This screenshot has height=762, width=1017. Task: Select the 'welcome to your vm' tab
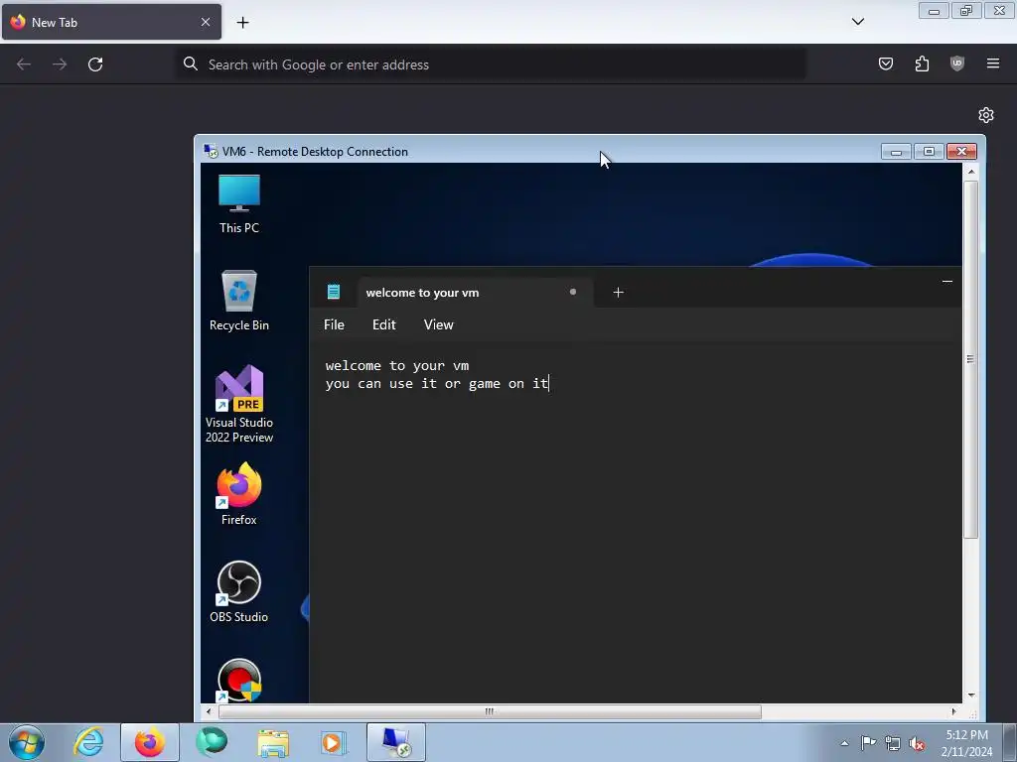point(474,293)
